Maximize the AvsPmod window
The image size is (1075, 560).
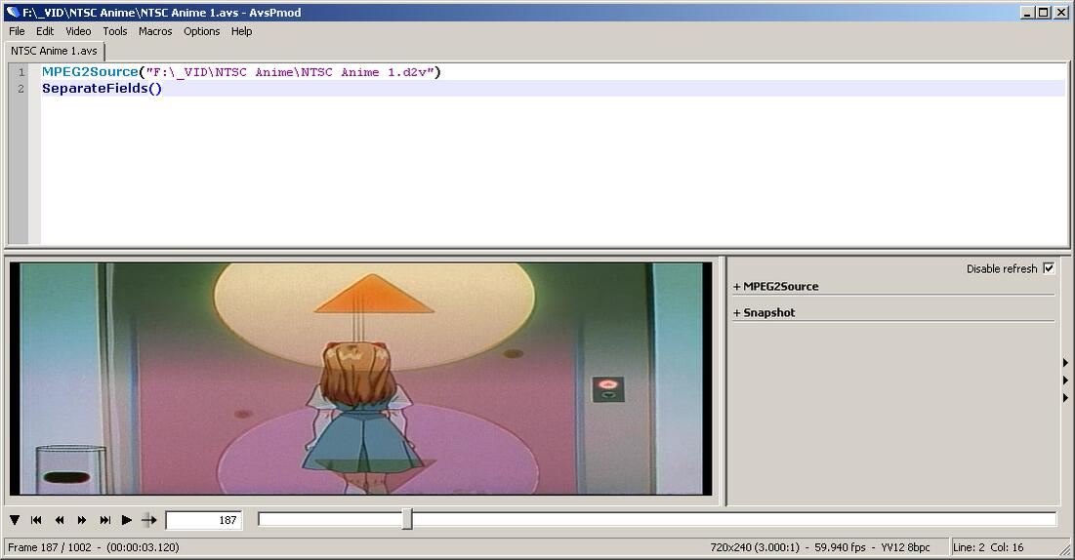coord(1043,13)
